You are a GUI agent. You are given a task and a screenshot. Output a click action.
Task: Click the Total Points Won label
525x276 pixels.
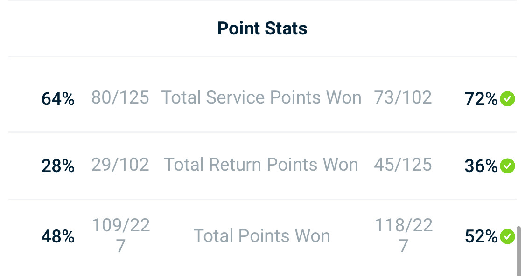coord(262,236)
